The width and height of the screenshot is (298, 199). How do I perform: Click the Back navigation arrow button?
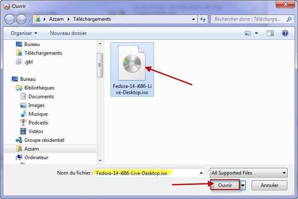click(x=10, y=19)
